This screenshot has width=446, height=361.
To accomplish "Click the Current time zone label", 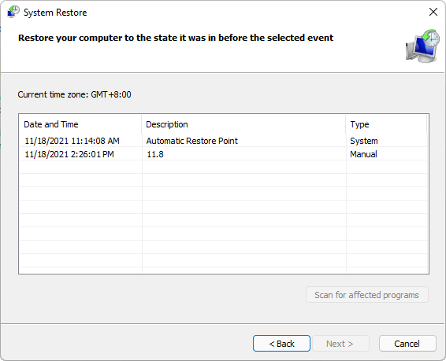I will pyautogui.click(x=75, y=94).
